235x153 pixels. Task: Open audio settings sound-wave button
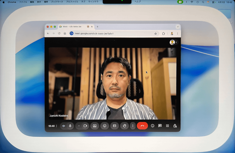tap(64, 126)
